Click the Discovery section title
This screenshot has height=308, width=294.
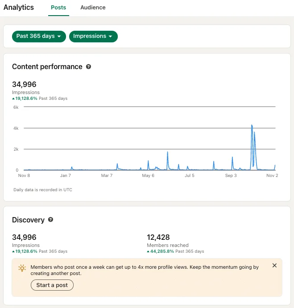click(28, 220)
